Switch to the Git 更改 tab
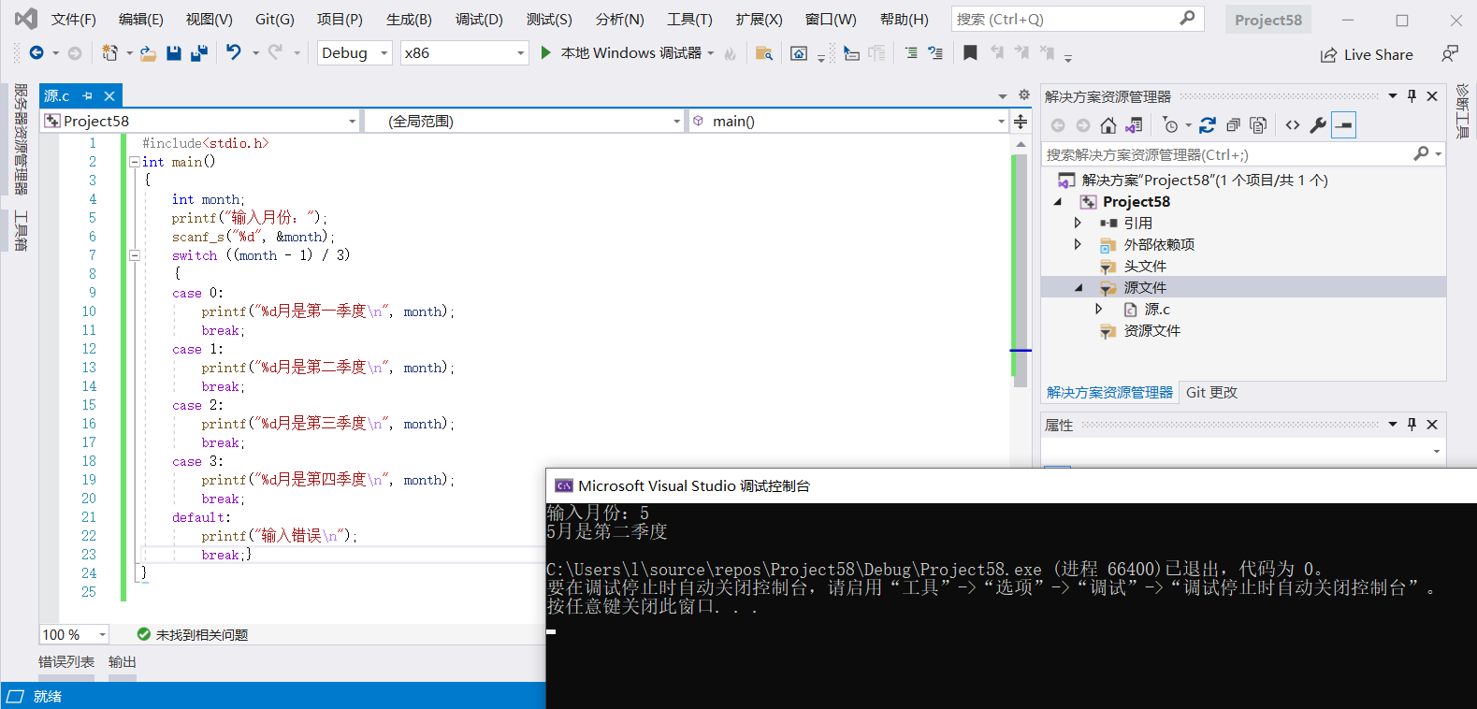 pos(1211,393)
